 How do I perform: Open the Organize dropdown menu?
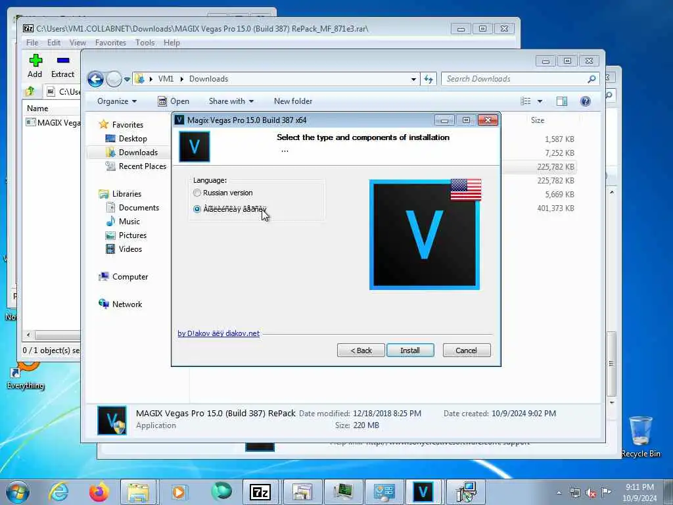click(x=117, y=101)
